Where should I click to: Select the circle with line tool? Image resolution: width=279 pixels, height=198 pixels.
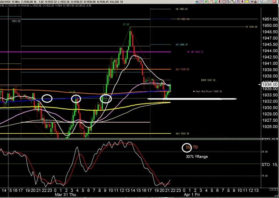[224, 2]
